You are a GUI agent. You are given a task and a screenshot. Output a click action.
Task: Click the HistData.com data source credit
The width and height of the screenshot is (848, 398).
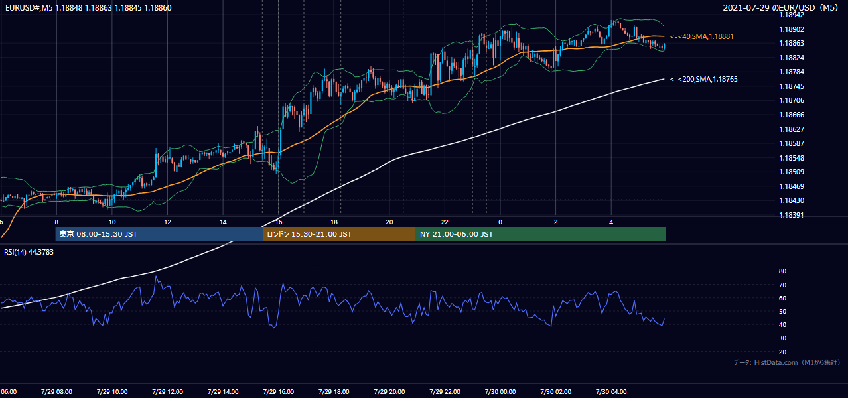[x=787, y=362]
